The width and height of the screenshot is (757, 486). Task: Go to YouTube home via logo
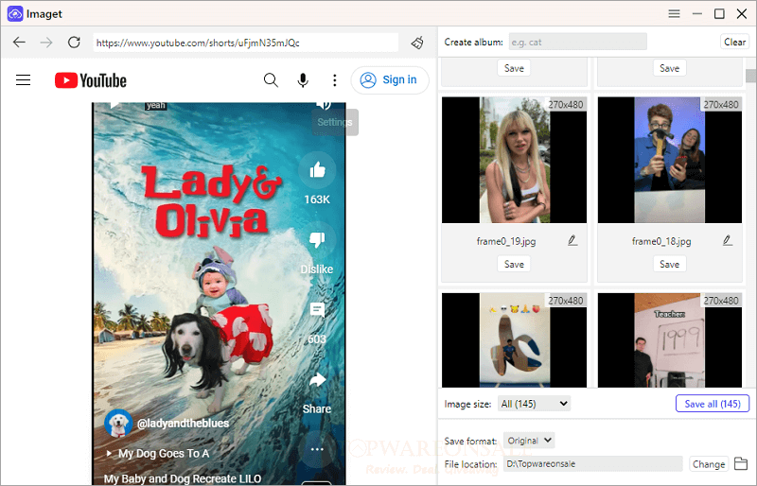coord(91,80)
